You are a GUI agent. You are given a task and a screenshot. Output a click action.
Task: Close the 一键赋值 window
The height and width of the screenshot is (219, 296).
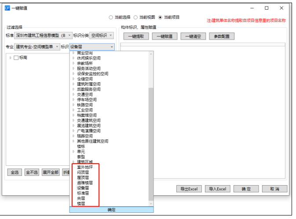(x=281, y=8)
